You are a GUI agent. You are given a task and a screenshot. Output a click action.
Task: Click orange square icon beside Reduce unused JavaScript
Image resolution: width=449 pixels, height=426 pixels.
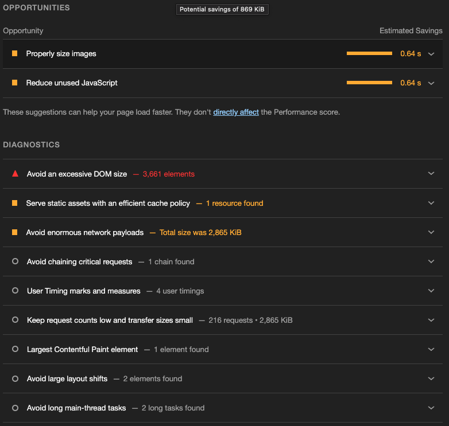pyautogui.click(x=15, y=83)
